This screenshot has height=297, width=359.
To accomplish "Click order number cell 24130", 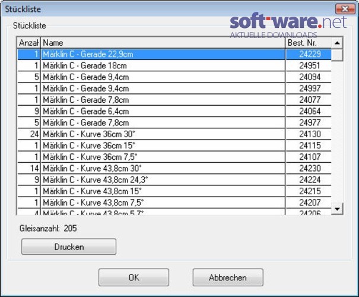I will click(x=309, y=134).
